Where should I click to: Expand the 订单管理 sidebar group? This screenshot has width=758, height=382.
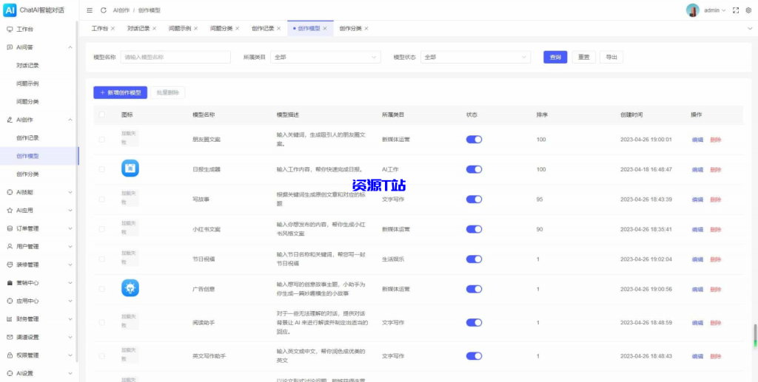(70, 228)
